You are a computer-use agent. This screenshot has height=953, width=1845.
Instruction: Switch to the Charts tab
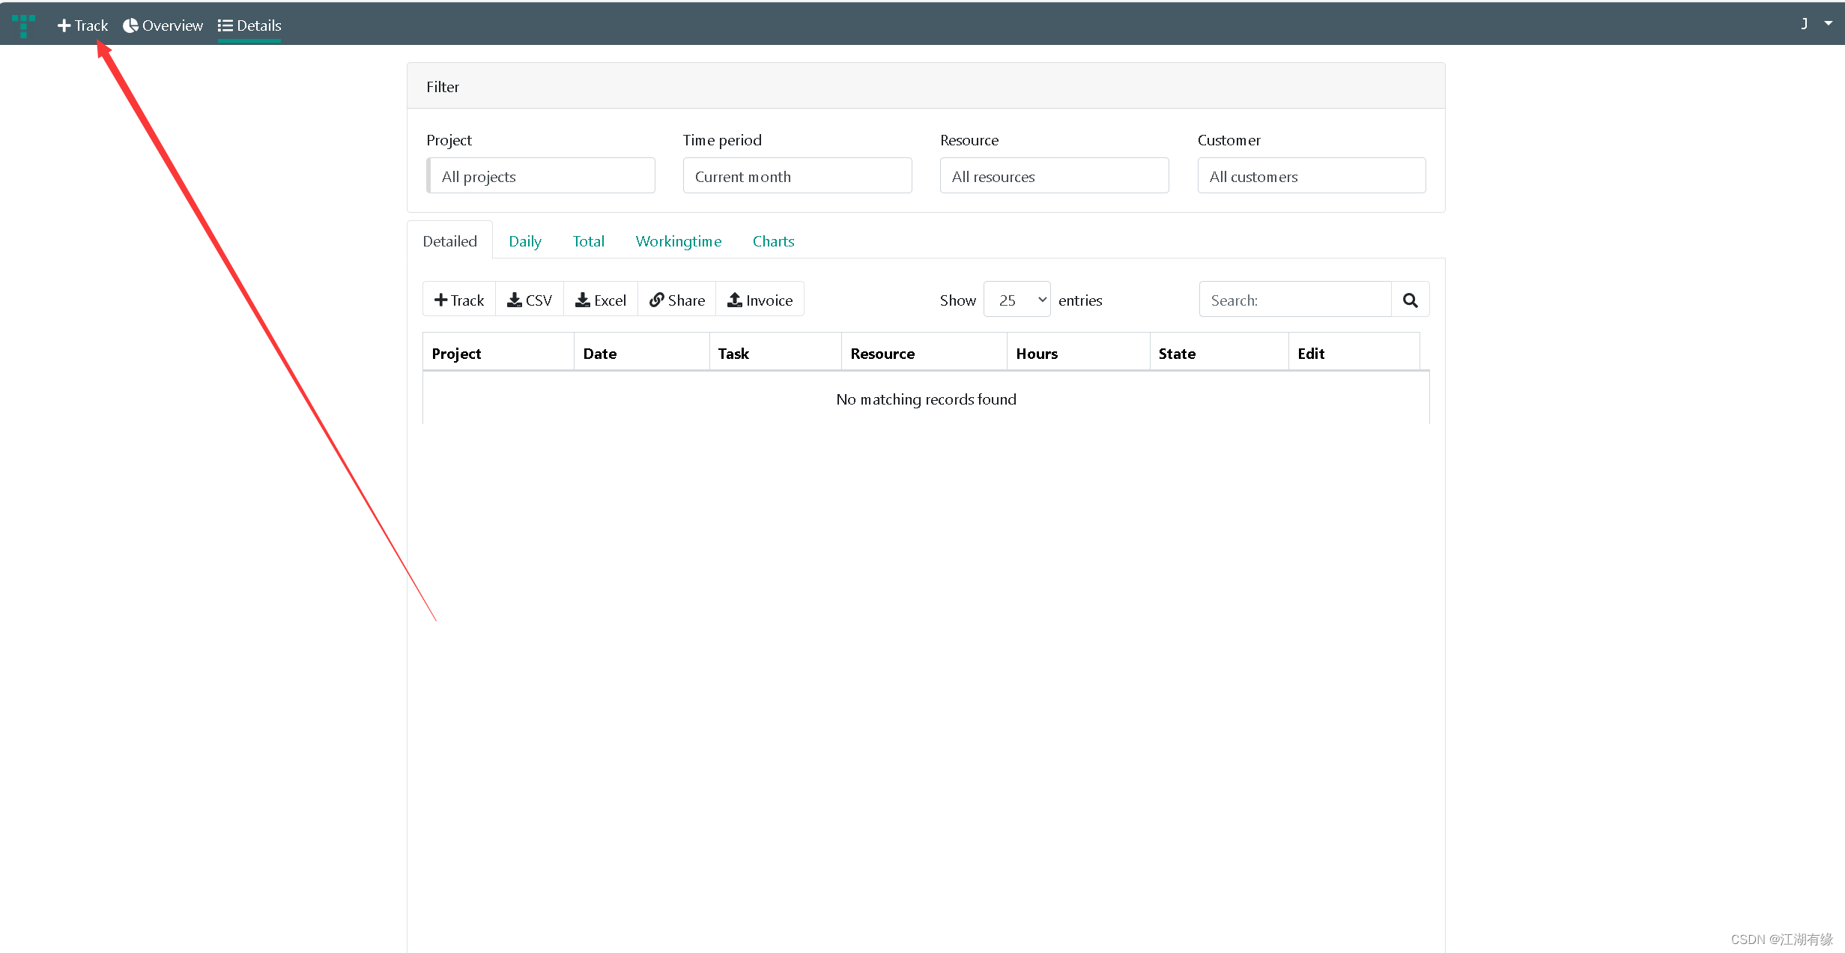[x=773, y=241]
